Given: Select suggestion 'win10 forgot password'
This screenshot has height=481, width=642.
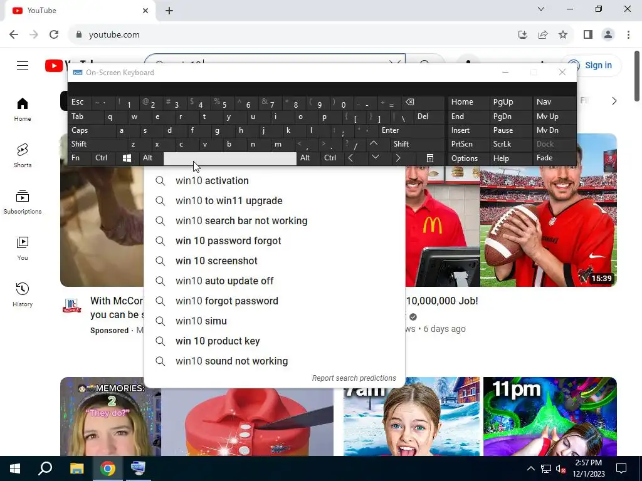Looking at the screenshot, I should 275,301.
